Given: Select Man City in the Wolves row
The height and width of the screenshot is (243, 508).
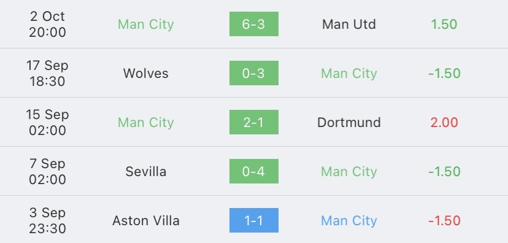Looking at the screenshot, I should pyautogui.click(x=349, y=74).
